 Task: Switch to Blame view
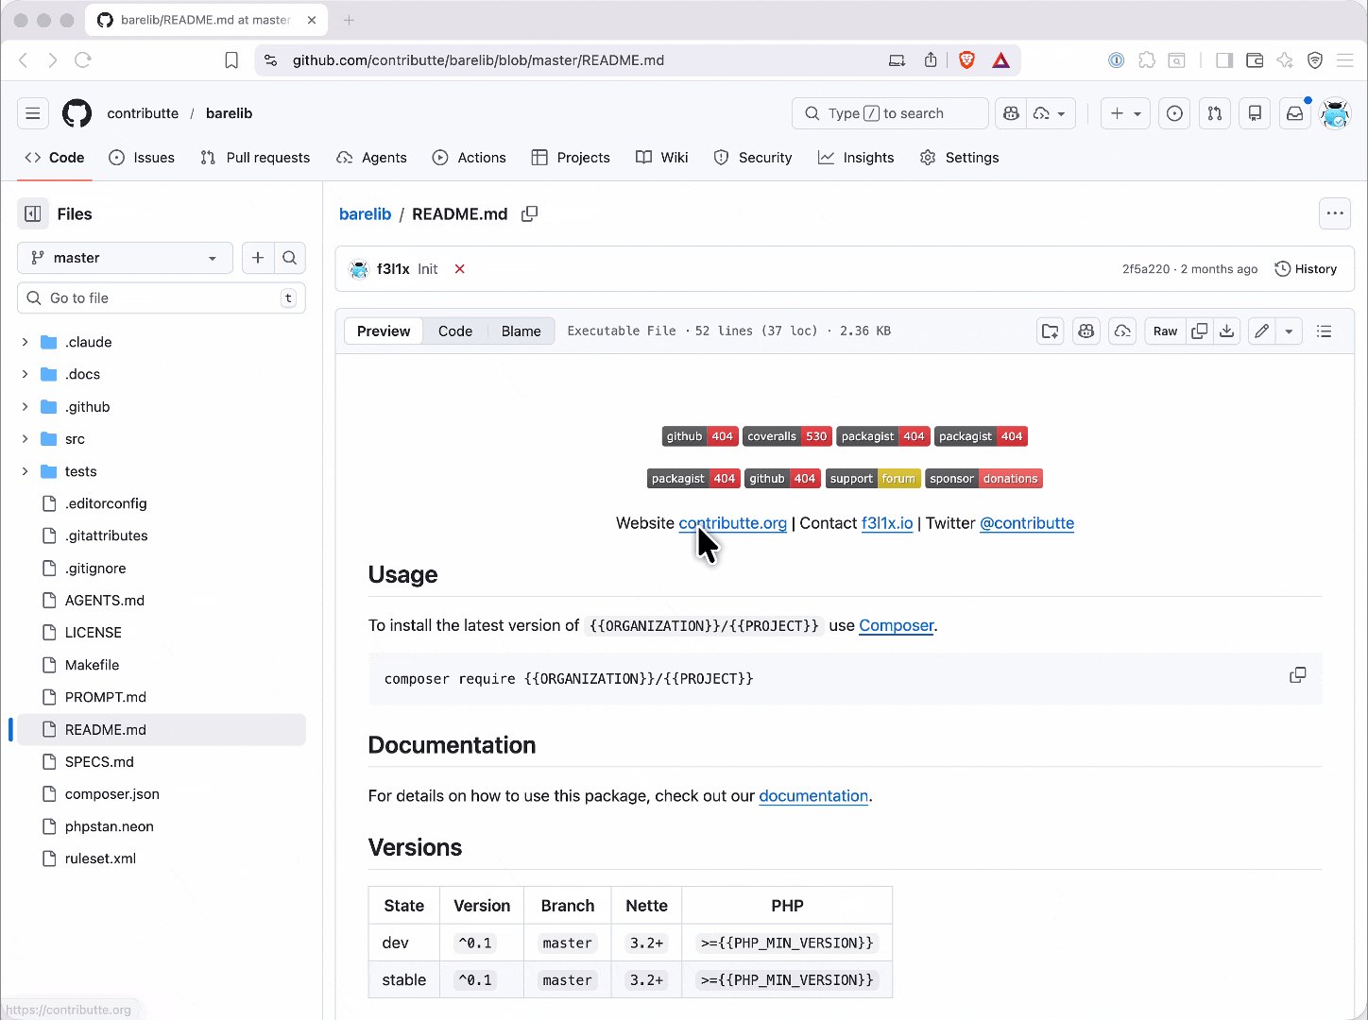point(521,331)
